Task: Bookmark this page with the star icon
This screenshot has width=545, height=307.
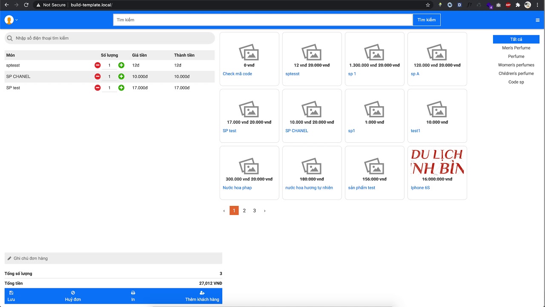Action: (x=428, y=5)
